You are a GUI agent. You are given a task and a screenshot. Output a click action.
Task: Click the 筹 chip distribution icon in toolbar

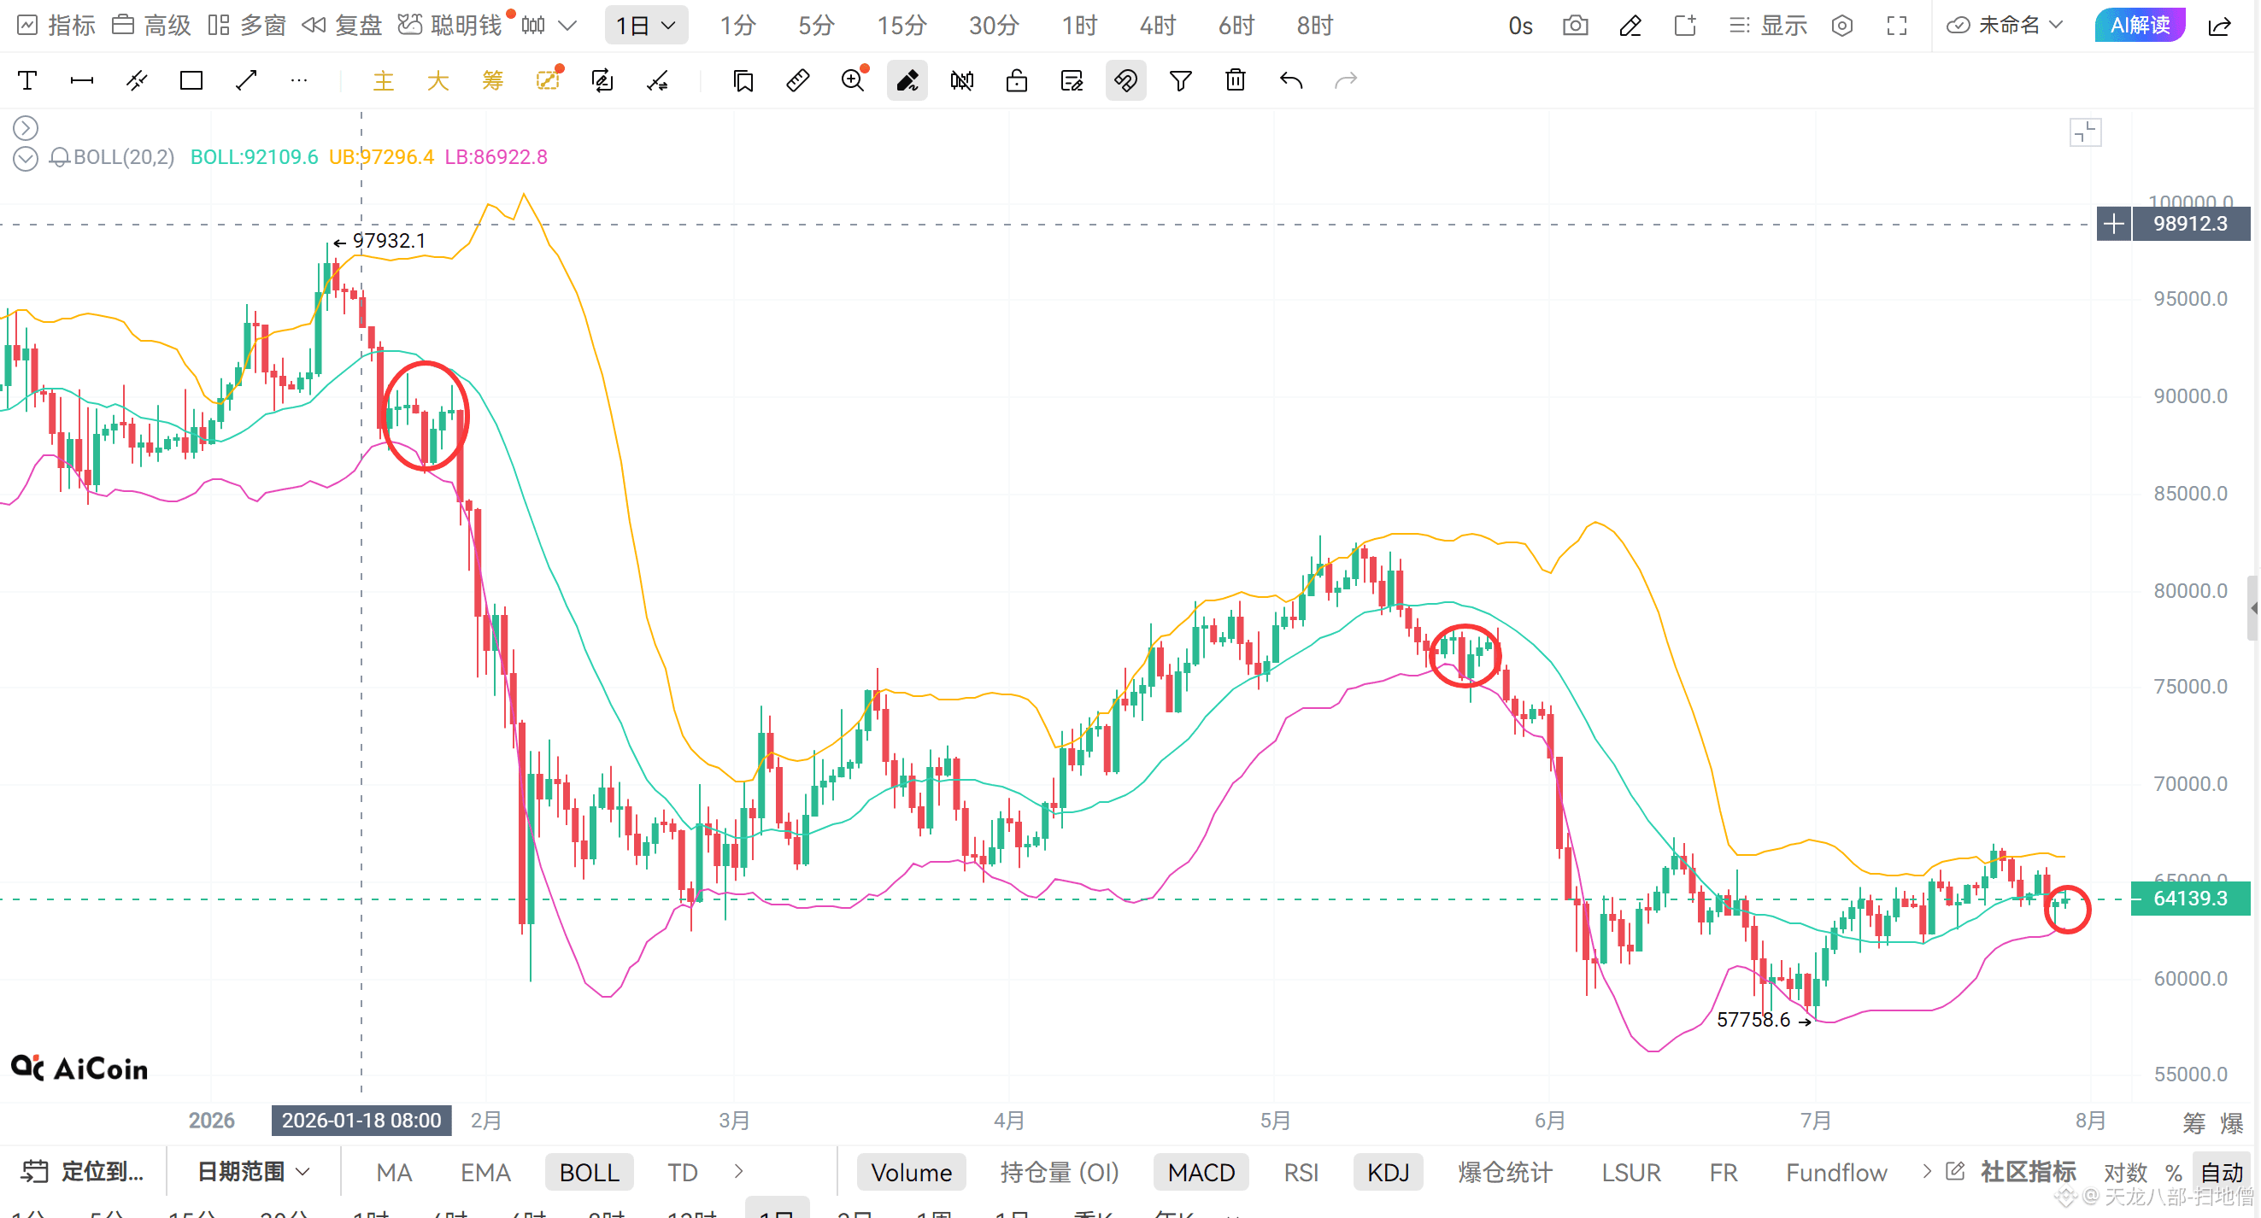492,81
